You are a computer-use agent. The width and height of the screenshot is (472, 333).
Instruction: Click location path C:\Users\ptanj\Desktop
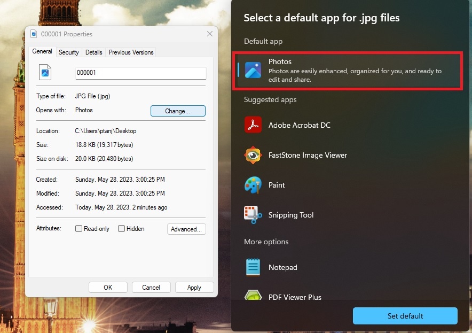pyautogui.click(x=106, y=131)
